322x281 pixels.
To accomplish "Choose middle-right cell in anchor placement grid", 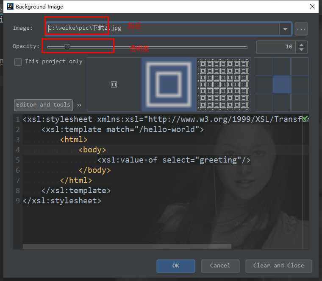I will (x=300, y=84).
